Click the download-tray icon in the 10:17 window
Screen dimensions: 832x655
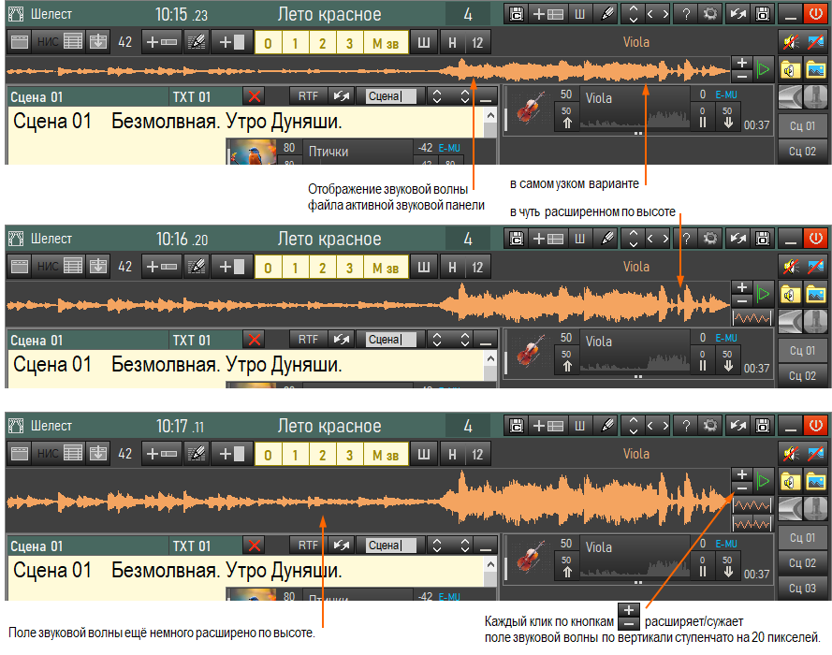coord(98,454)
